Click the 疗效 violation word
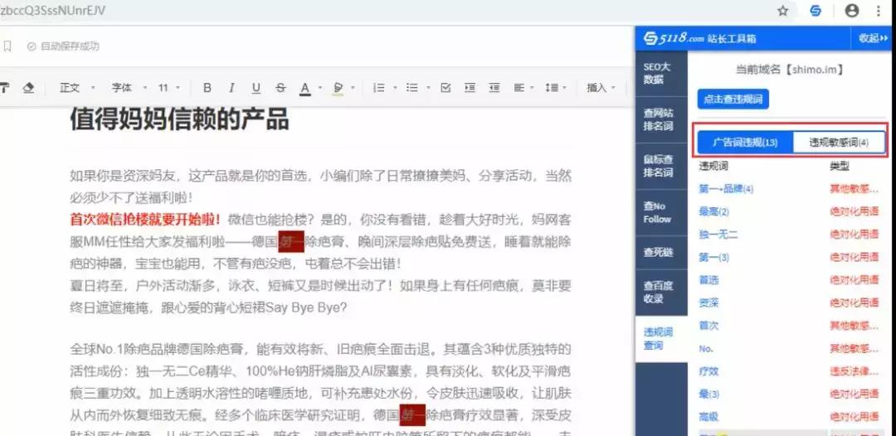The width and height of the screenshot is (896, 436). click(x=709, y=371)
